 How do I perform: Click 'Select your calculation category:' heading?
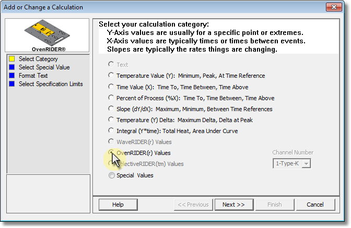click(x=154, y=24)
